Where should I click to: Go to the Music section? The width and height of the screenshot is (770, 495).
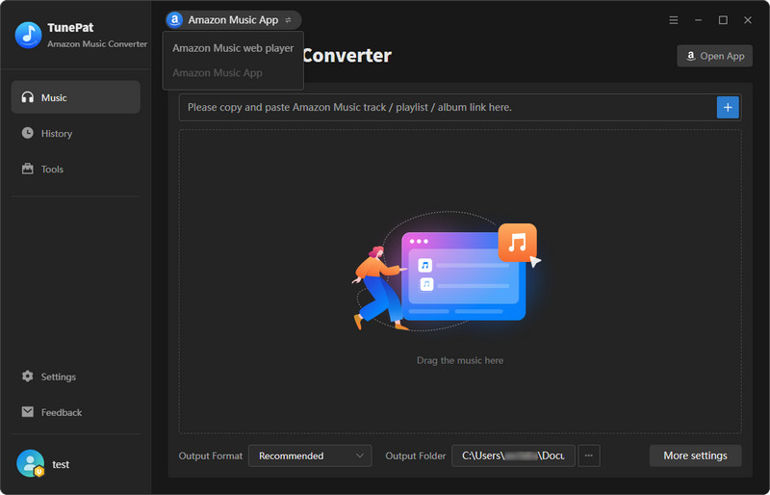(x=76, y=97)
